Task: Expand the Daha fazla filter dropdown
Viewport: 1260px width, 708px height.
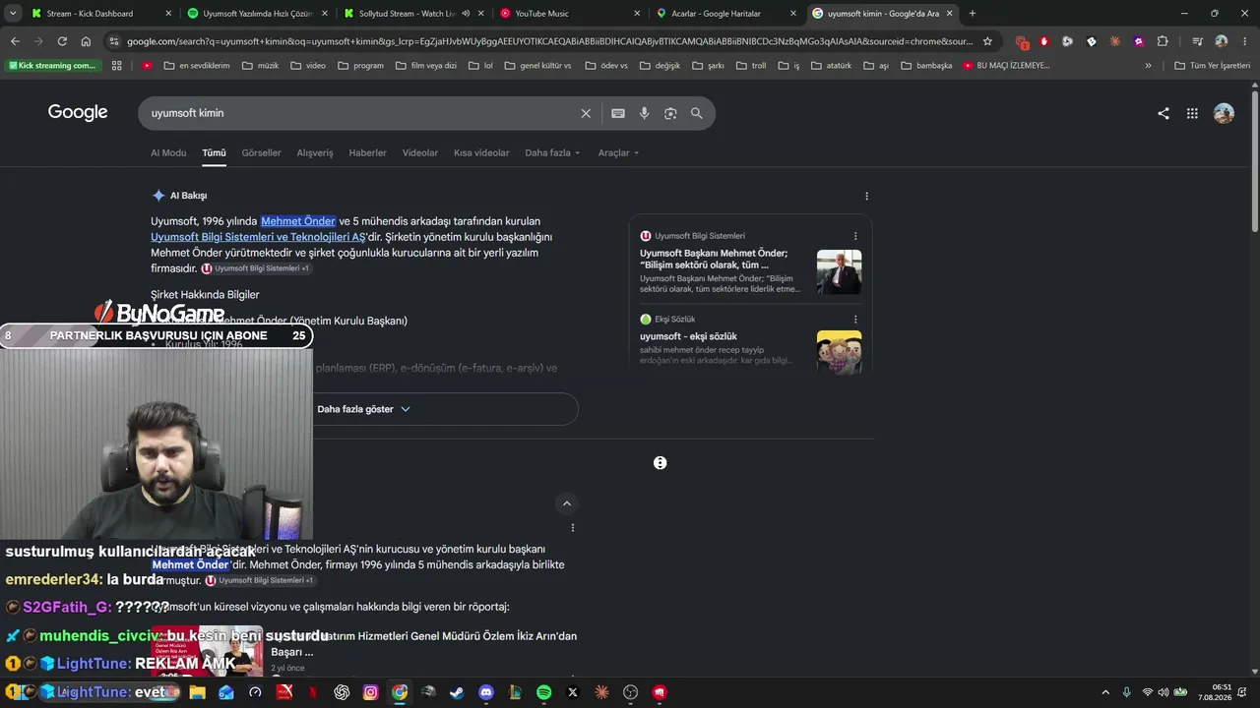Action: pyautogui.click(x=552, y=153)
